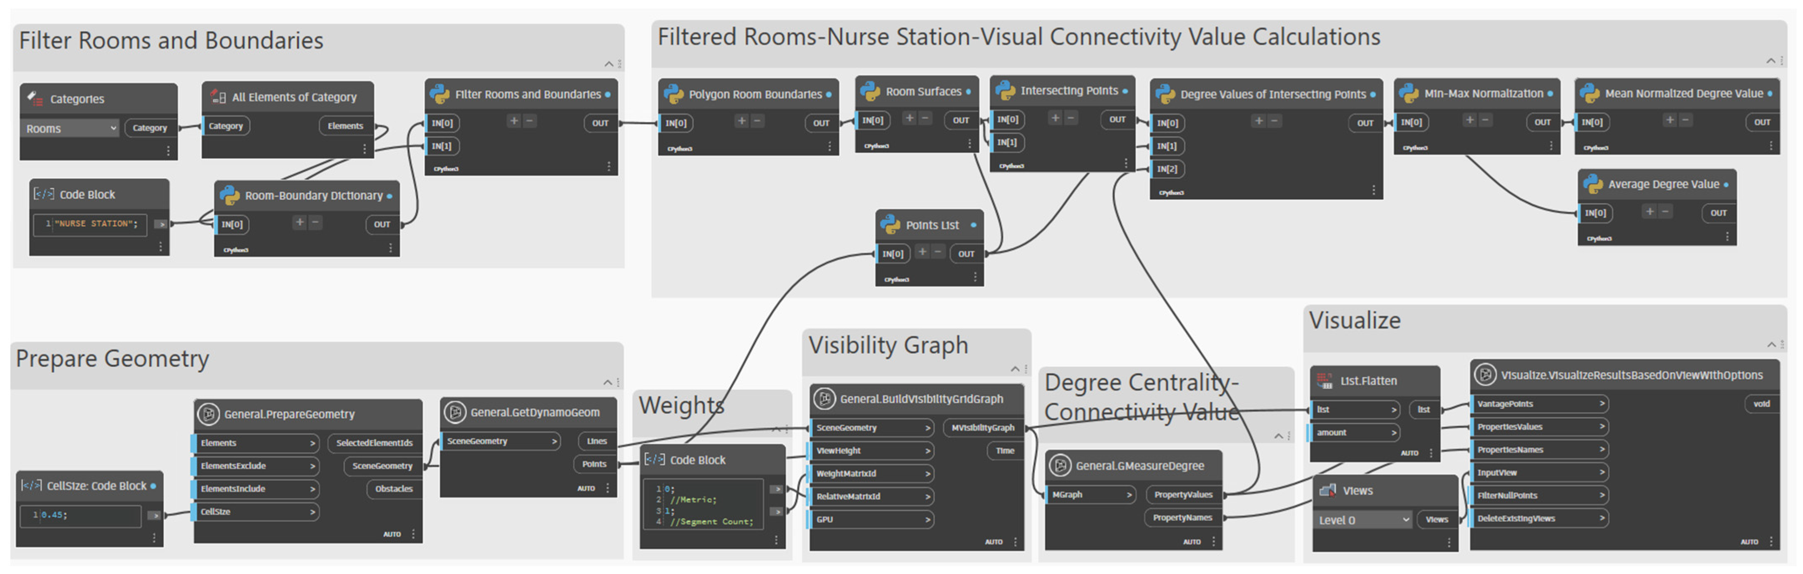
Task: Open the Rooms category dropdown
Action: click(70, 128)
